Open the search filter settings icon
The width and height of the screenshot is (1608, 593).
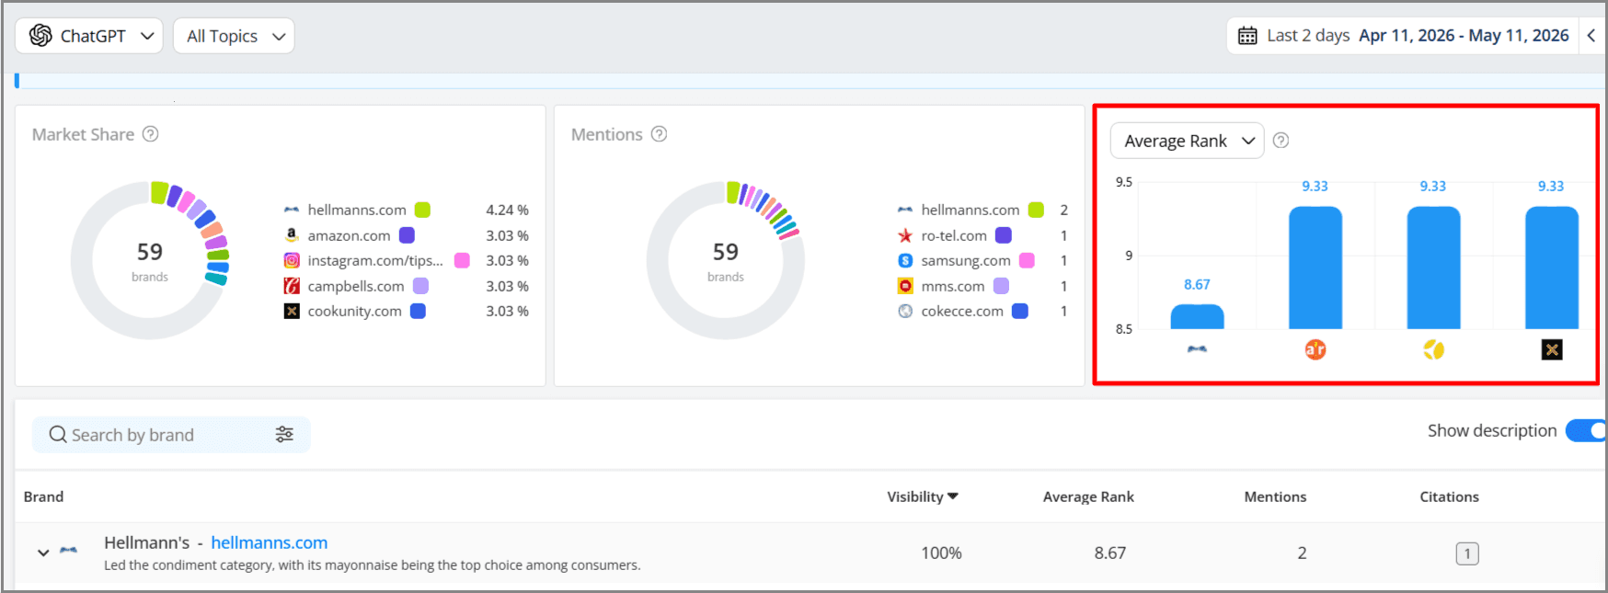coord(284,435)
